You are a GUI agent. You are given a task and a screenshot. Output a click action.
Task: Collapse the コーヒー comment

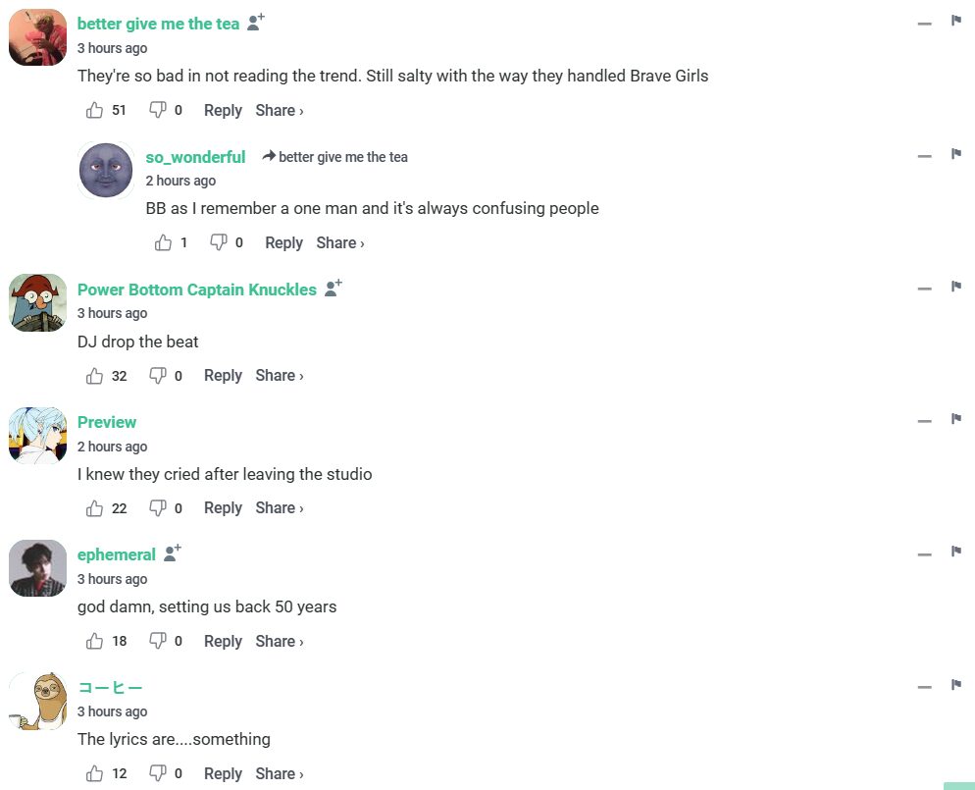924,687
